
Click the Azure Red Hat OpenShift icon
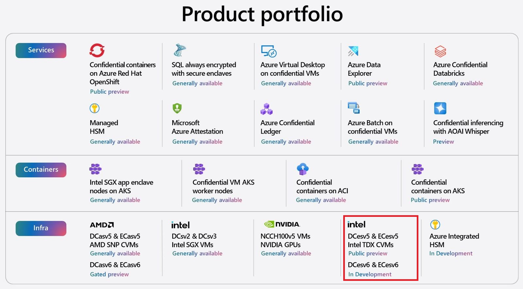[x=97, y=50]
